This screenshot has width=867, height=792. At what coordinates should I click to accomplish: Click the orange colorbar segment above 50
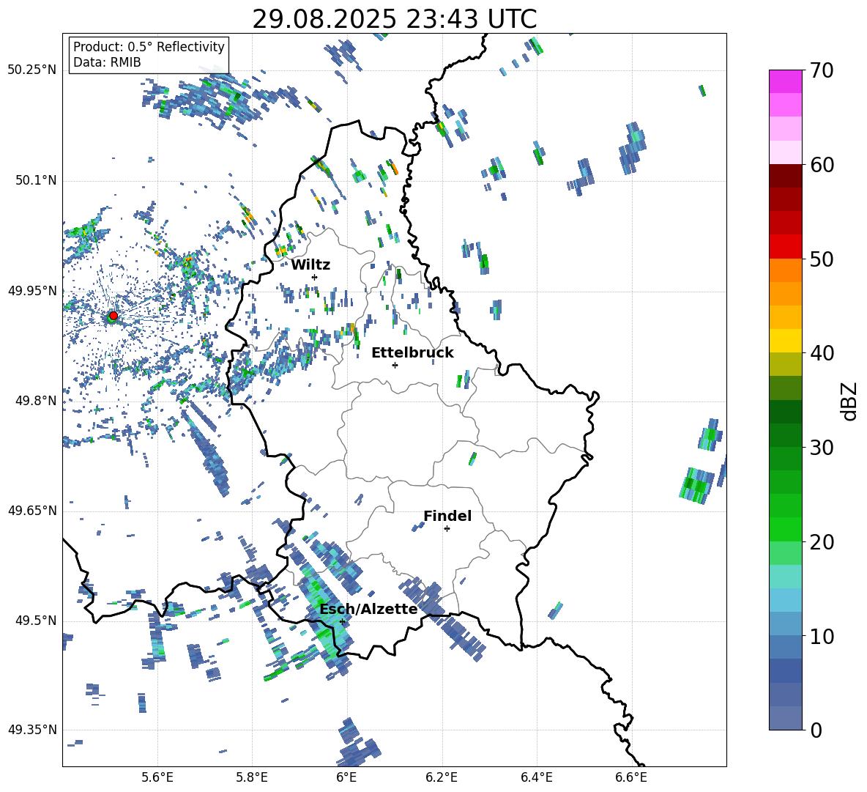click(785, 270)
